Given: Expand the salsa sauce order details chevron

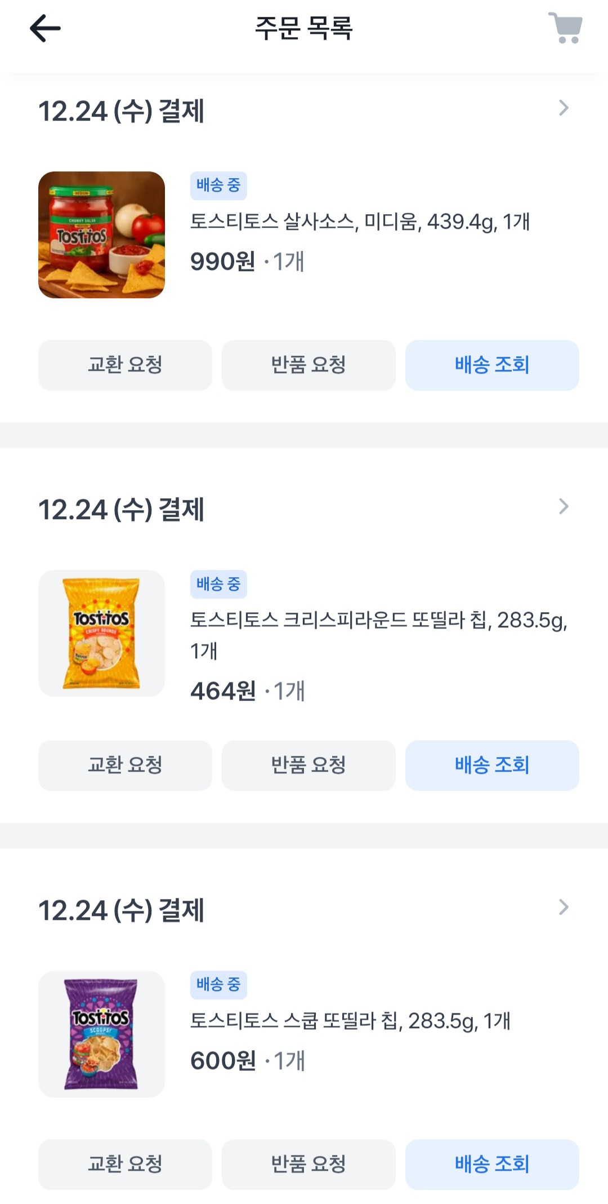Looking at the screenshot, I should [x=564, y=108].
